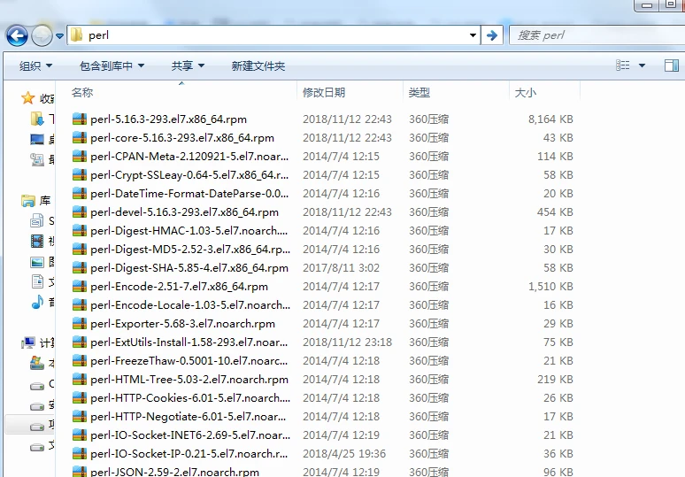Select file perl-HTTP-Negotiate-6.01-5
The image size is (685, 477).
(189, 416)
